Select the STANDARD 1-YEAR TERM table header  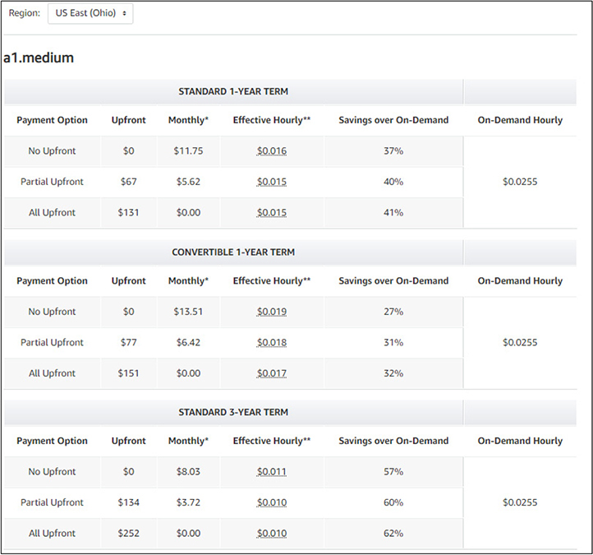coord(233,91)
